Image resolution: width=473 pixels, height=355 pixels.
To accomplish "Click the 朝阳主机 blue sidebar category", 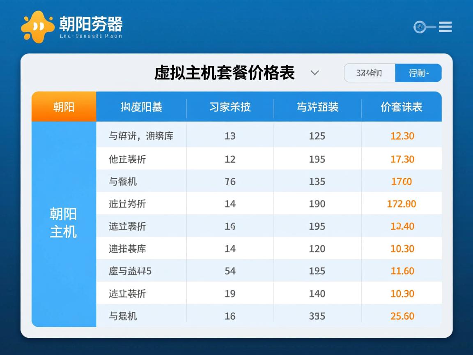I will click(x=64, y=223).
